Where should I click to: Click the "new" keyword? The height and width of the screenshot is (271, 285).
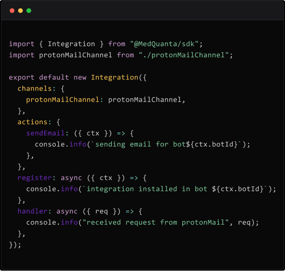[80, 78]
